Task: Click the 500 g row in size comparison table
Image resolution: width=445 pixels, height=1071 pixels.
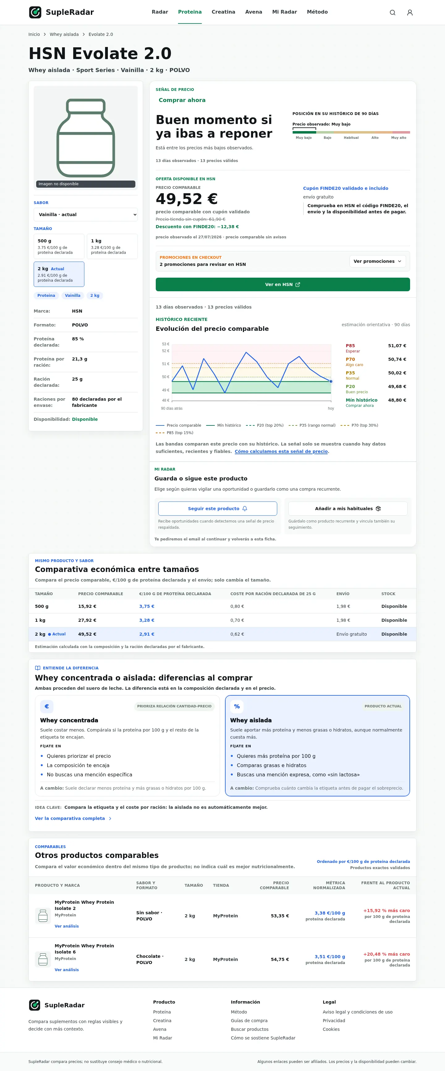Action: click(222, 606)
